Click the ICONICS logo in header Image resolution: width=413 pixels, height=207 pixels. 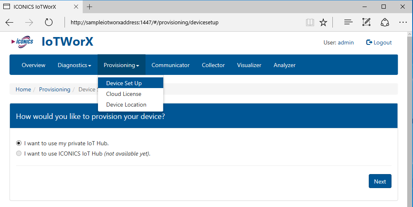(23, 42)
